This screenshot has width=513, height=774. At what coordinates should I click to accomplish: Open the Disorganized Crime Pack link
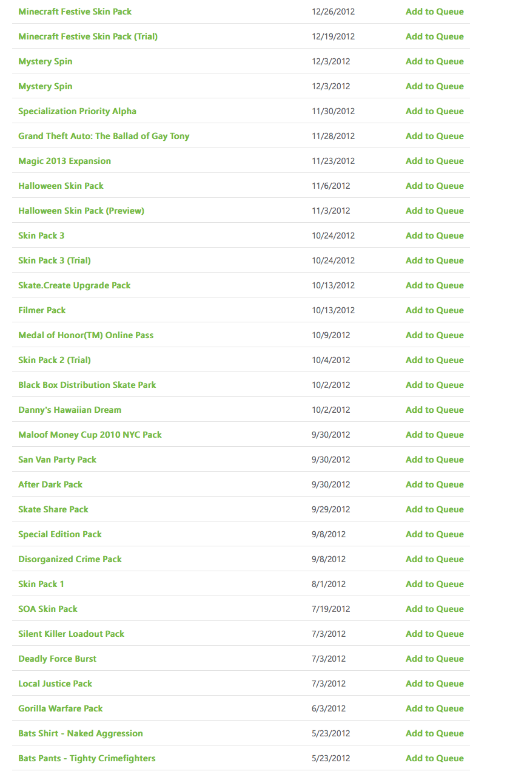coord(70,559)
